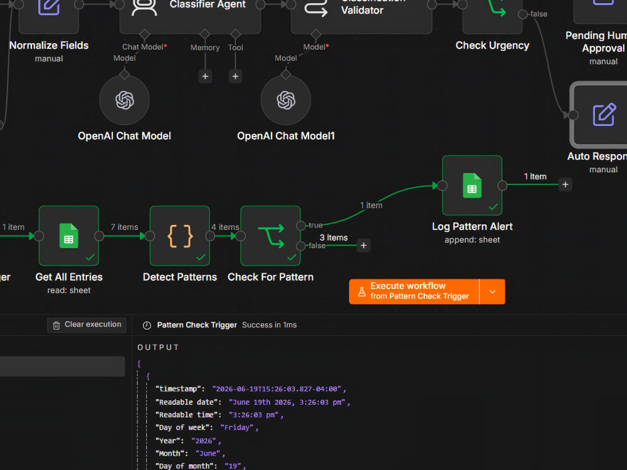Add a Tool sub-node with plus
The height and width of the screenshot is (470, 627).
tap(235, 76)
